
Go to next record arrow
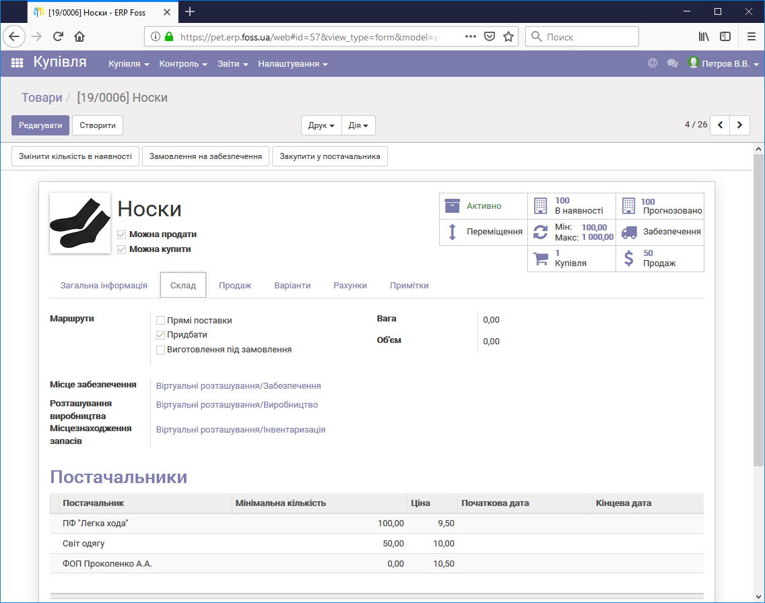tap(739, 125)
